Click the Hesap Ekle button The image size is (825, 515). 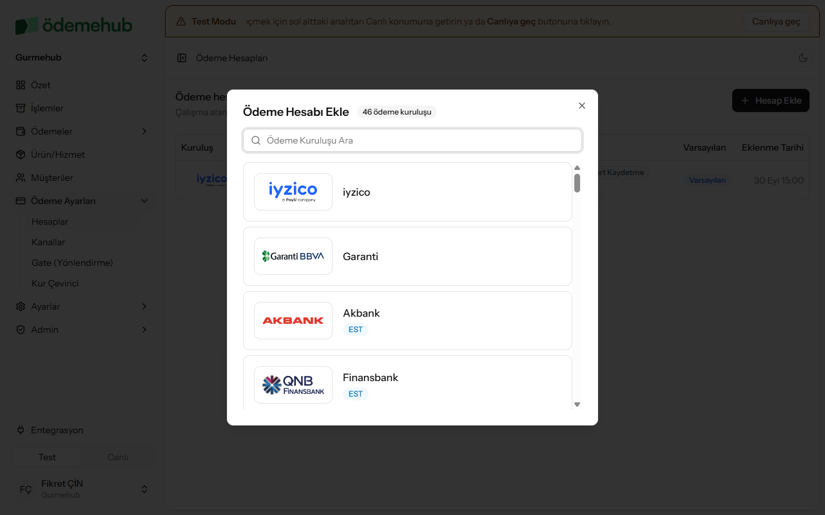coord(771,100)
